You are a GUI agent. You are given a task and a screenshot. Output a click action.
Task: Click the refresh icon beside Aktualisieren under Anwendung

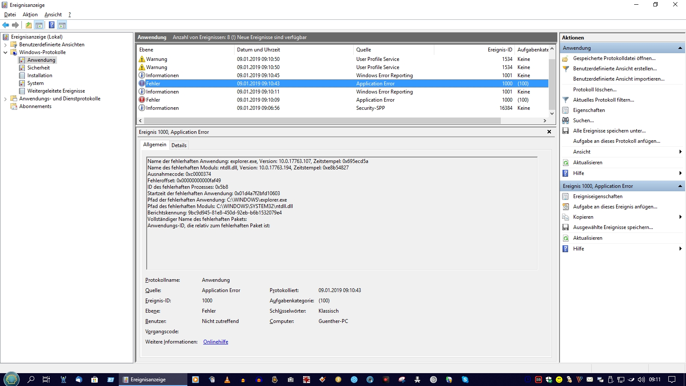point(566,163)
